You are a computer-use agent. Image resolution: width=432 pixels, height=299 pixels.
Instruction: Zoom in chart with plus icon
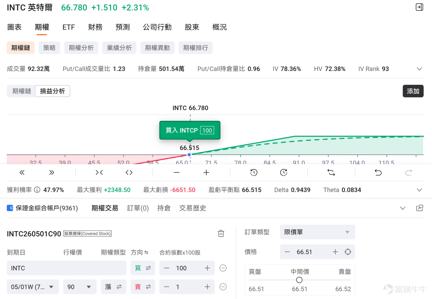coord(206,173)
